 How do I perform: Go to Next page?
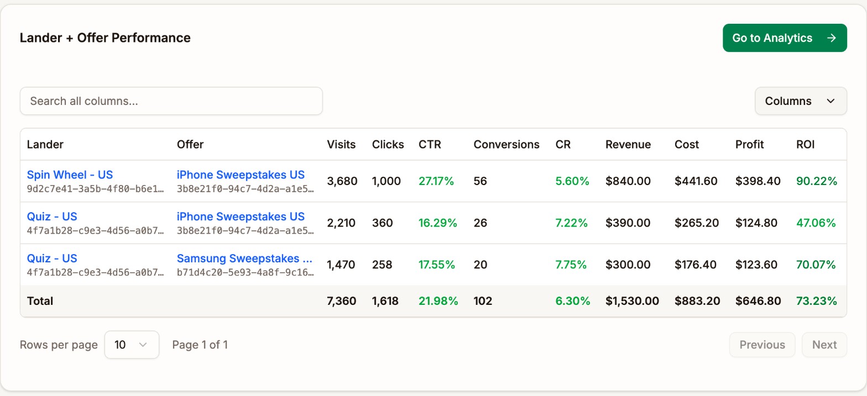point(824,345)
